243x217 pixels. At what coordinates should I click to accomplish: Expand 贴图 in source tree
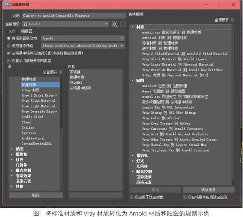click(x=12, y=149)
